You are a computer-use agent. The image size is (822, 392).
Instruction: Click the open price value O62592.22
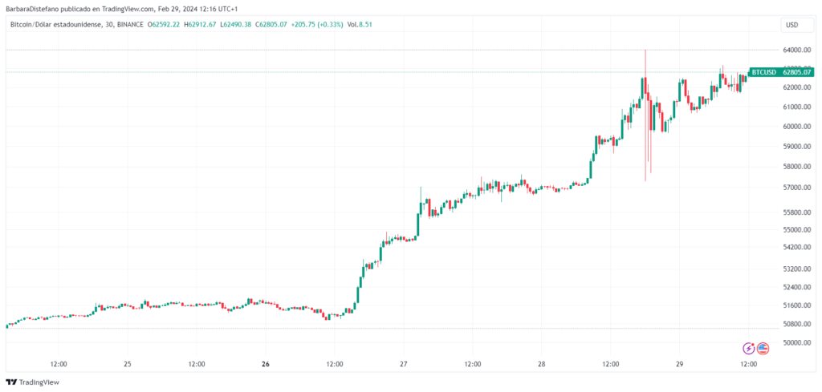coord(165,24)
